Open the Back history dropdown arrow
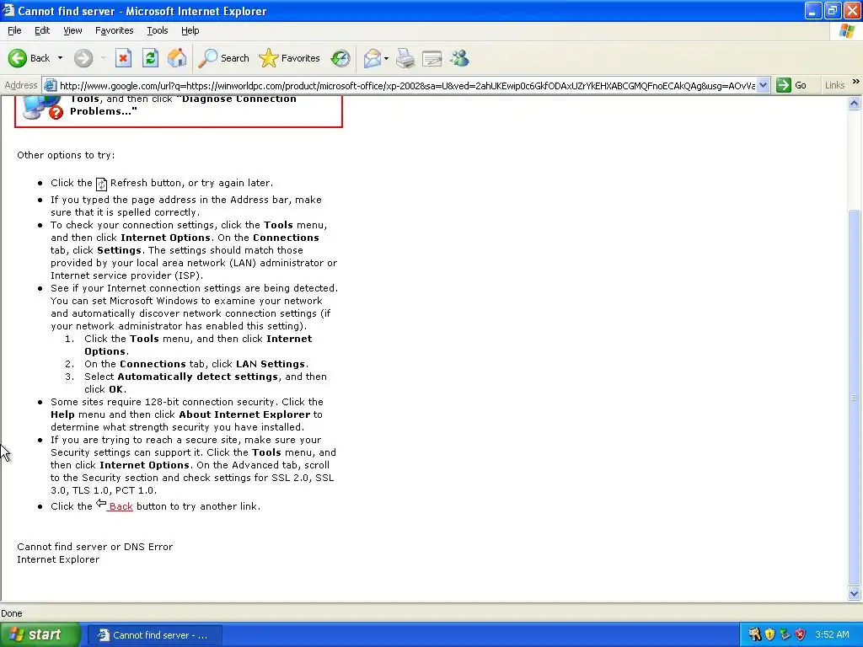Viewport: 863px width, 647px height. 60,58
